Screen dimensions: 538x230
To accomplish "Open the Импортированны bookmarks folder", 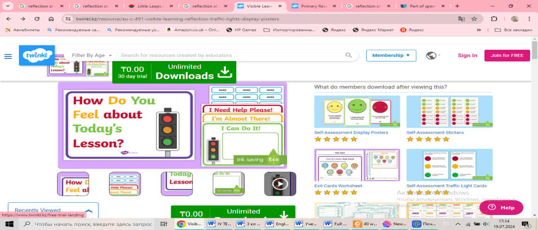I will [x=289, y=30].
